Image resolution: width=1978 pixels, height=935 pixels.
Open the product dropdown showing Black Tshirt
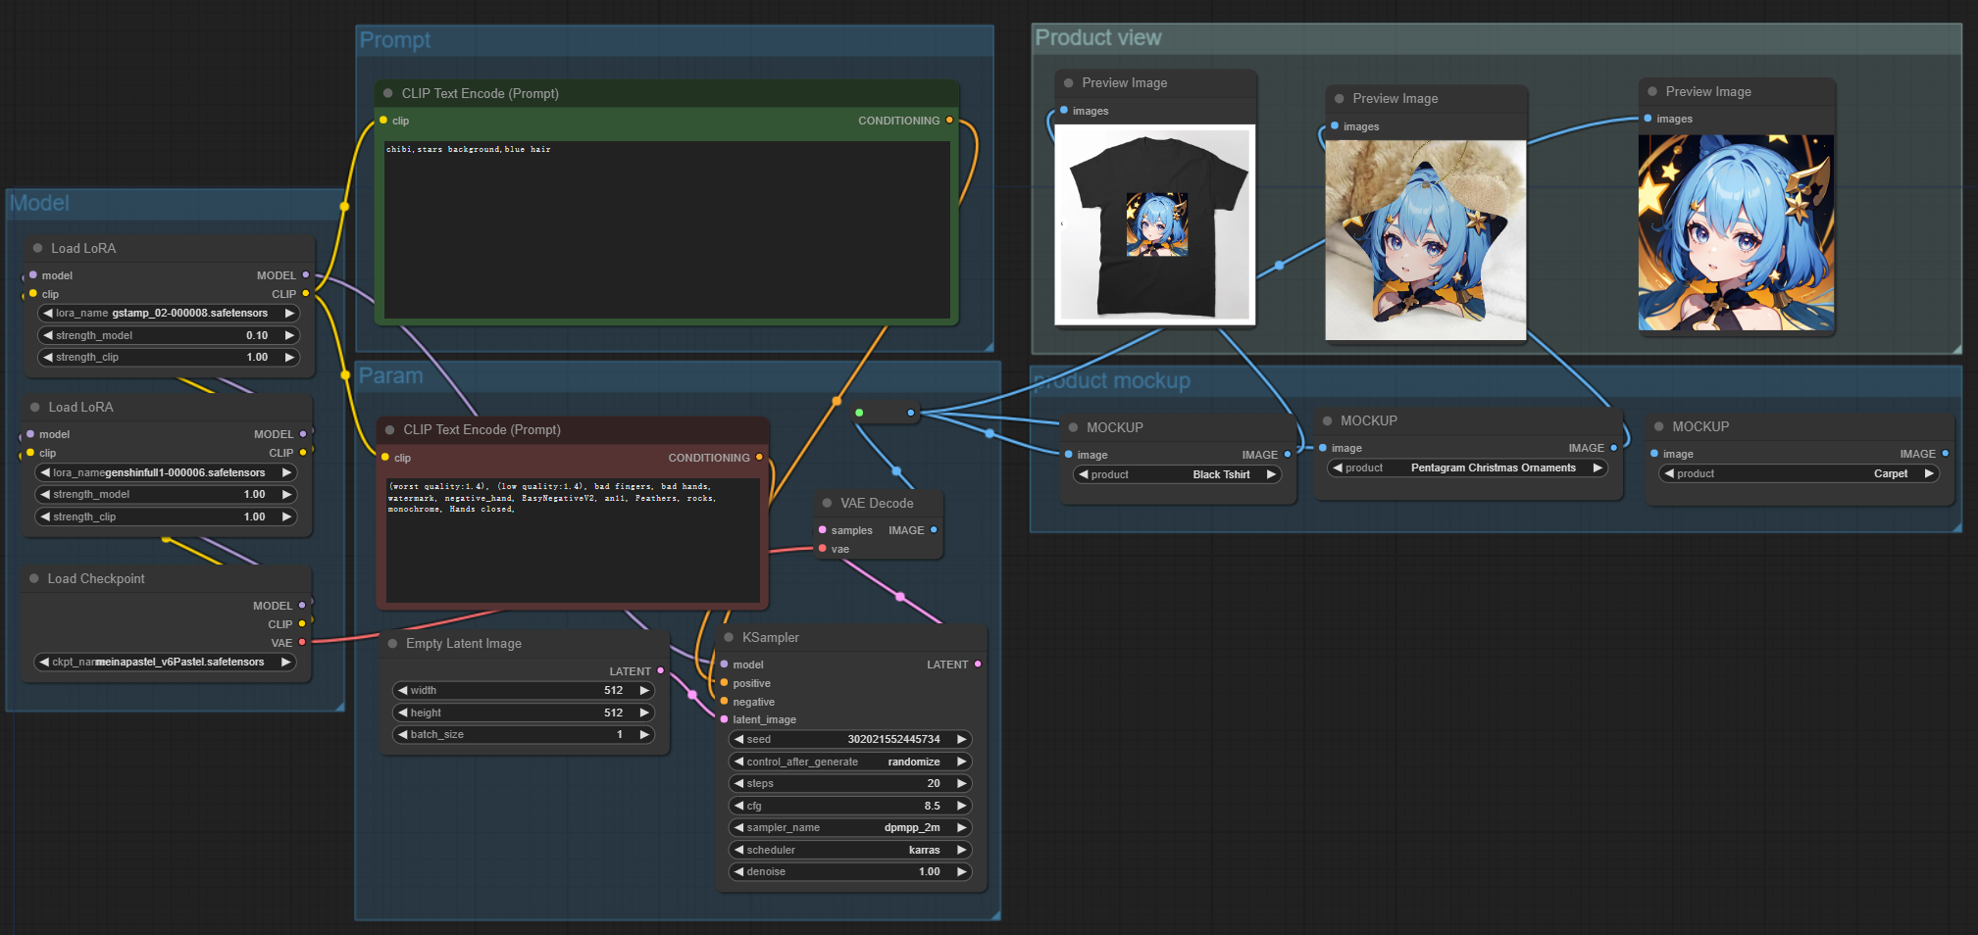1178,474
